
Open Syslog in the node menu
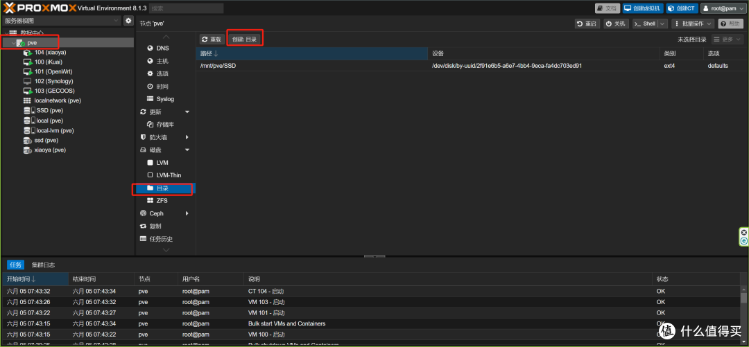(164, 99)
